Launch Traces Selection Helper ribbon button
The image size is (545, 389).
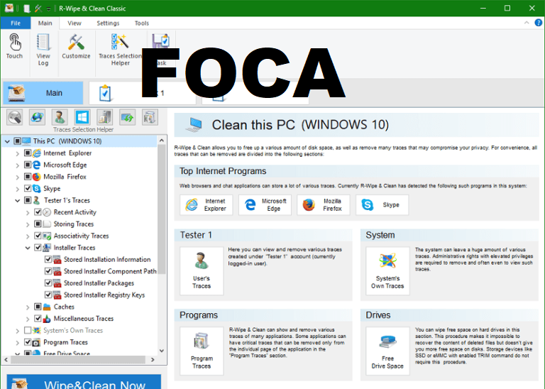point(120,50)
